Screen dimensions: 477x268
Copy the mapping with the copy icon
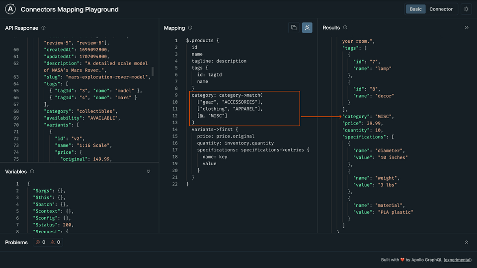294,28
